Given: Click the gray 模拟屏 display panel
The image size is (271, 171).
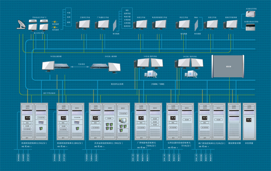Looking at the screenshot, I should (x=228, y=66).
